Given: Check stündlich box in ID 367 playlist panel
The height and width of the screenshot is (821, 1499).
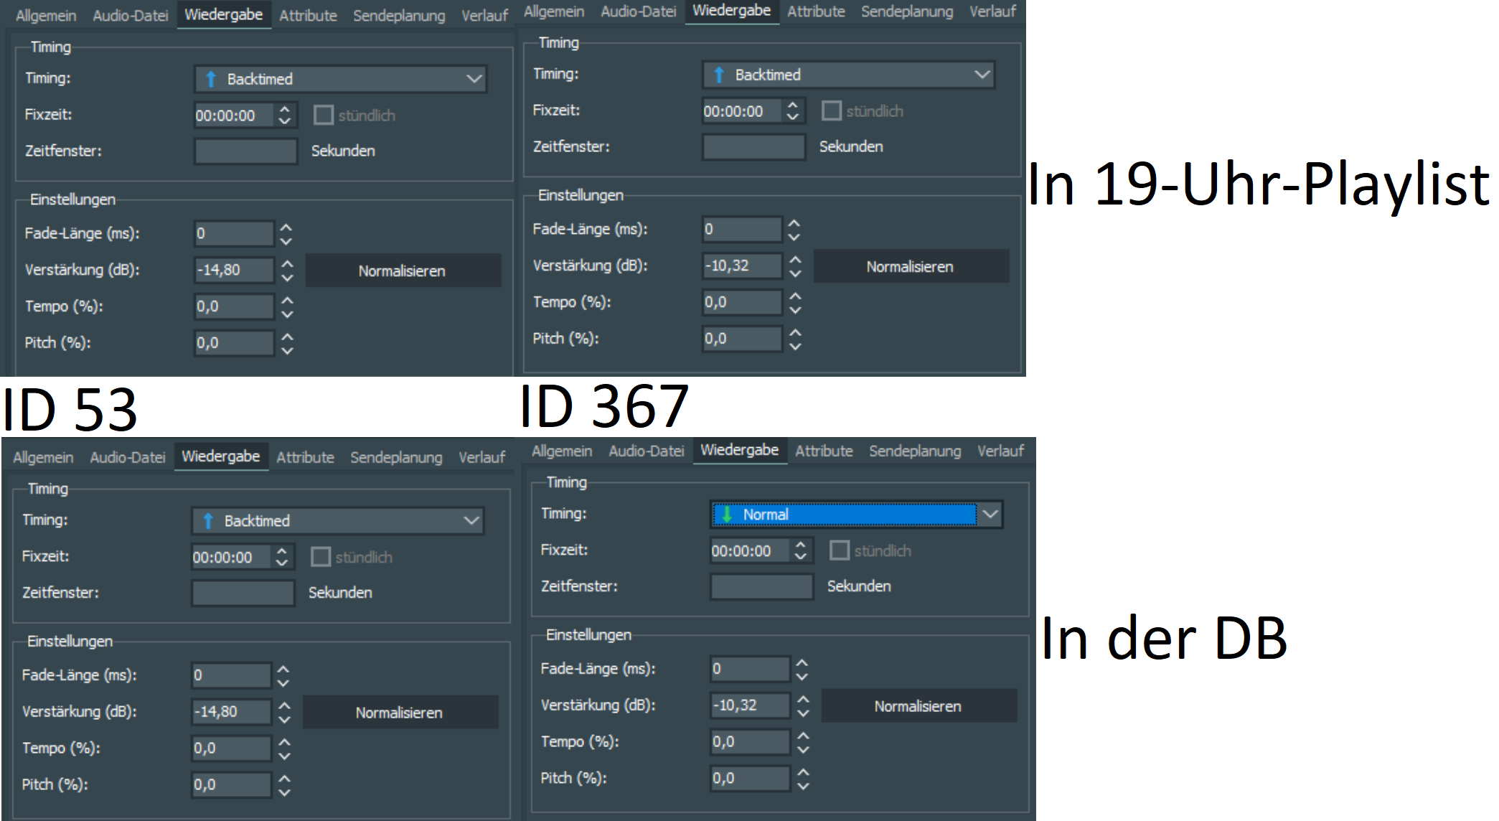Looking at the screenshot, I should 831,111.
